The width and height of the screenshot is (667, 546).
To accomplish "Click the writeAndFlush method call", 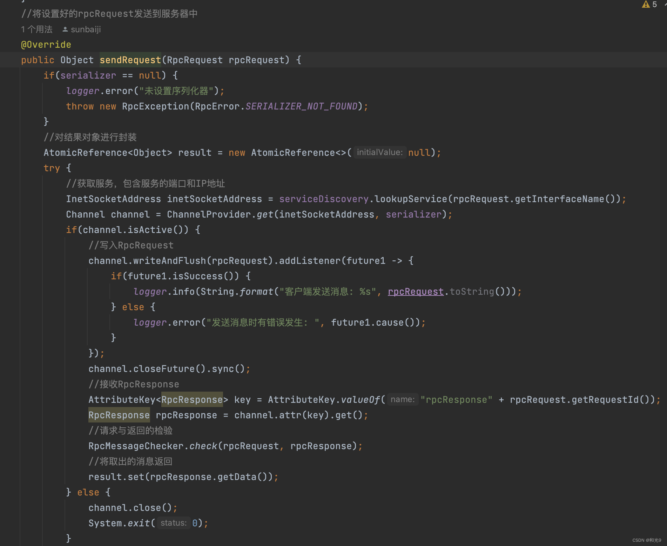I will [x=169, y=261].
